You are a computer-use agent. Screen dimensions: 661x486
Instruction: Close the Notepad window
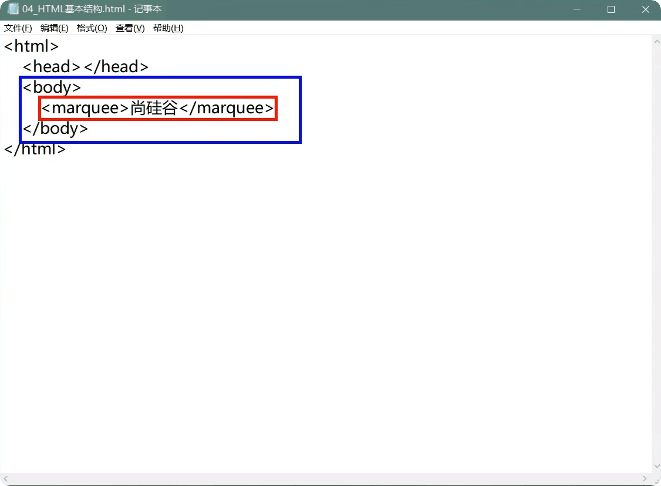(645, 9)
